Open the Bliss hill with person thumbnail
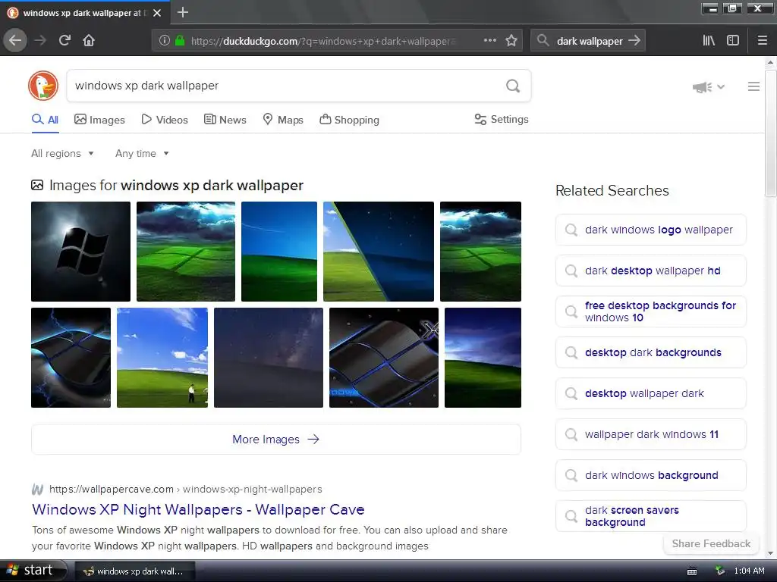Image resolution: width=777 pixels, height=582 pixels. point(162,358)
